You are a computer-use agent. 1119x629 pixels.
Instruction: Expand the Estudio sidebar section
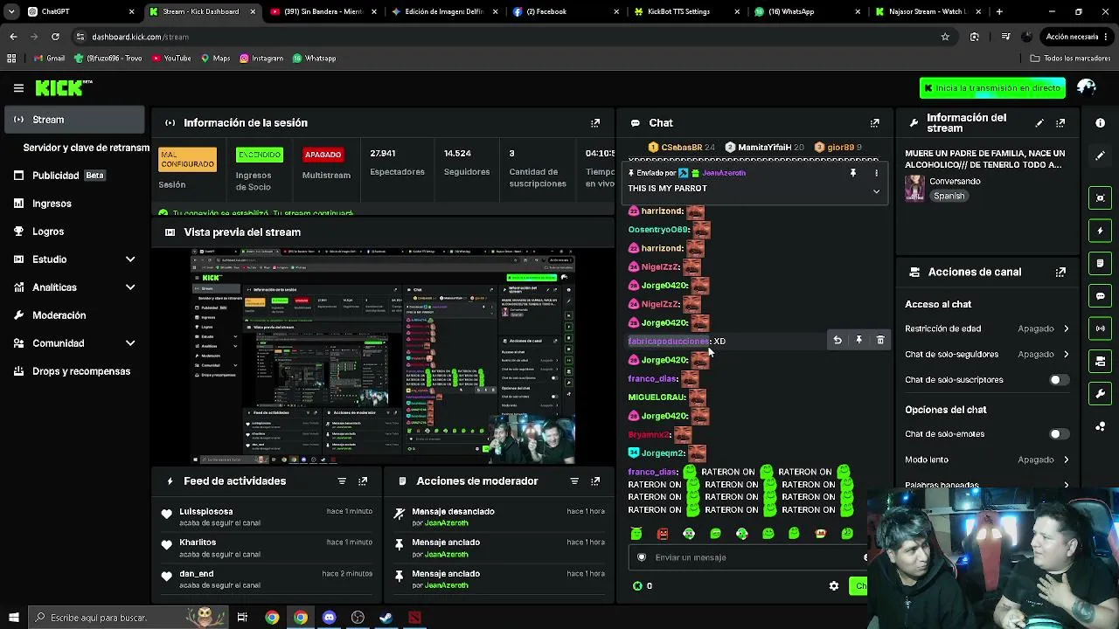(x=130, y=259)
